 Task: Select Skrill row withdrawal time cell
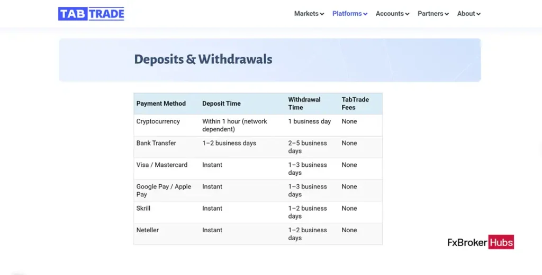pos(308,212)
